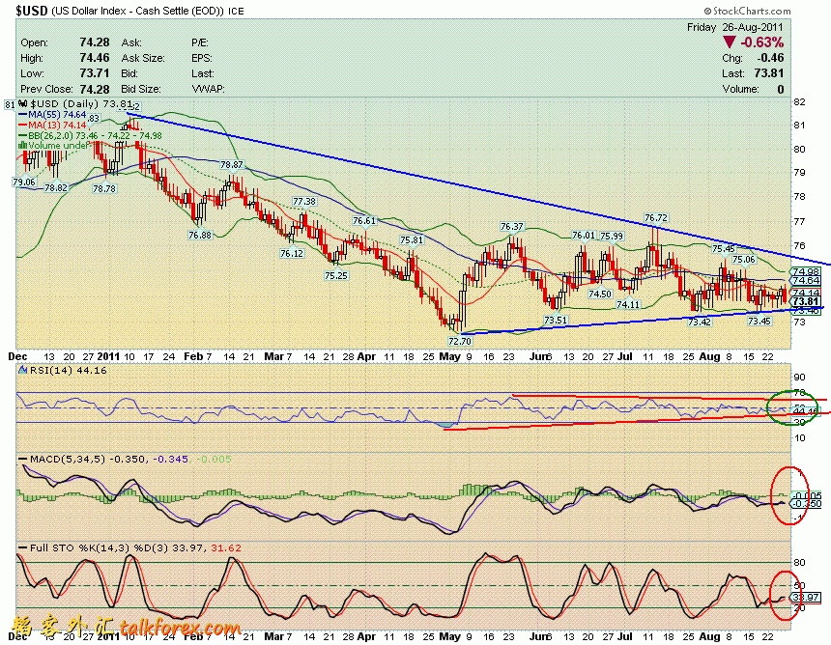Click the 73.45 price label
This screenshot has height=645, width=831.
click(x=759, y=321)
